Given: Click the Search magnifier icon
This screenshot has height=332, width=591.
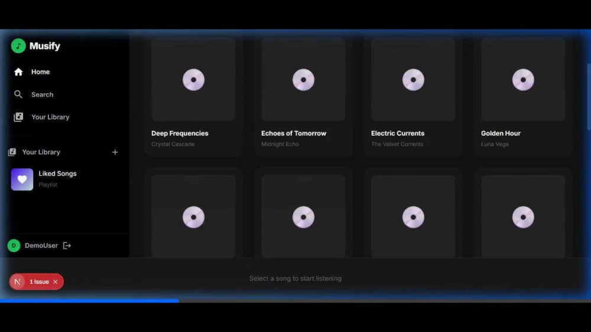Looking at the screenshot, I should tap(18, 94).
